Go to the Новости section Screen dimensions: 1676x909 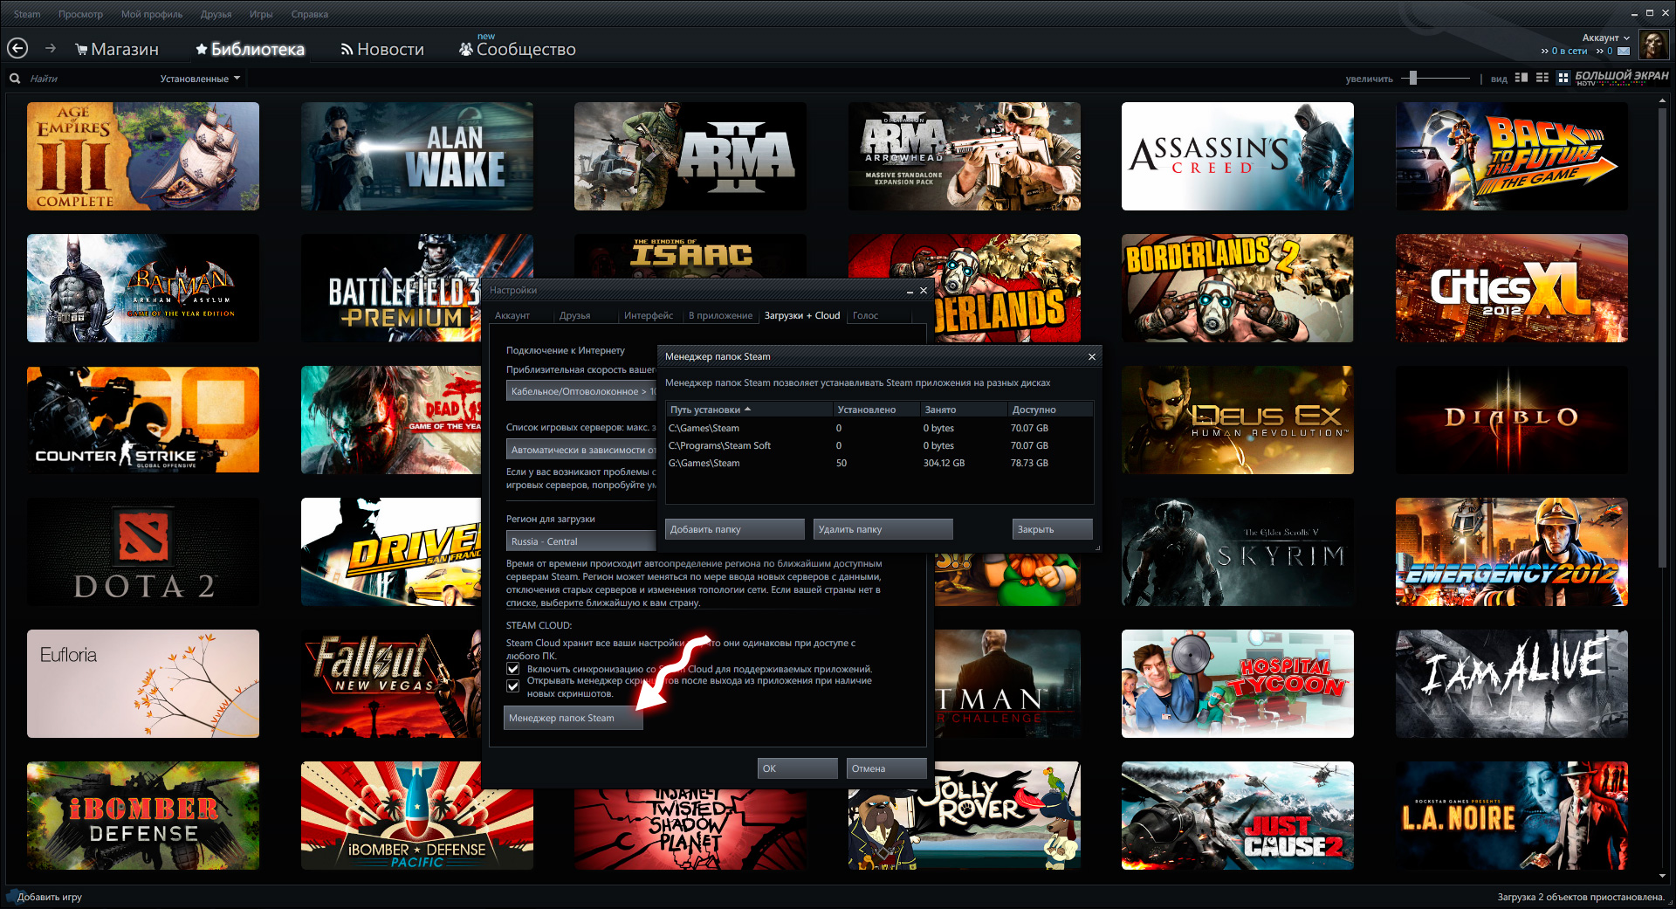point(382,50)
